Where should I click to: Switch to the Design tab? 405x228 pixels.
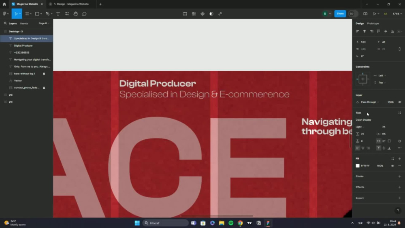(x=360, y=23)
